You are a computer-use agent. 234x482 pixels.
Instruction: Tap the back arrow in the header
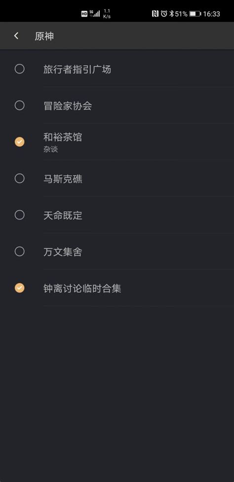tap(16, 36)
